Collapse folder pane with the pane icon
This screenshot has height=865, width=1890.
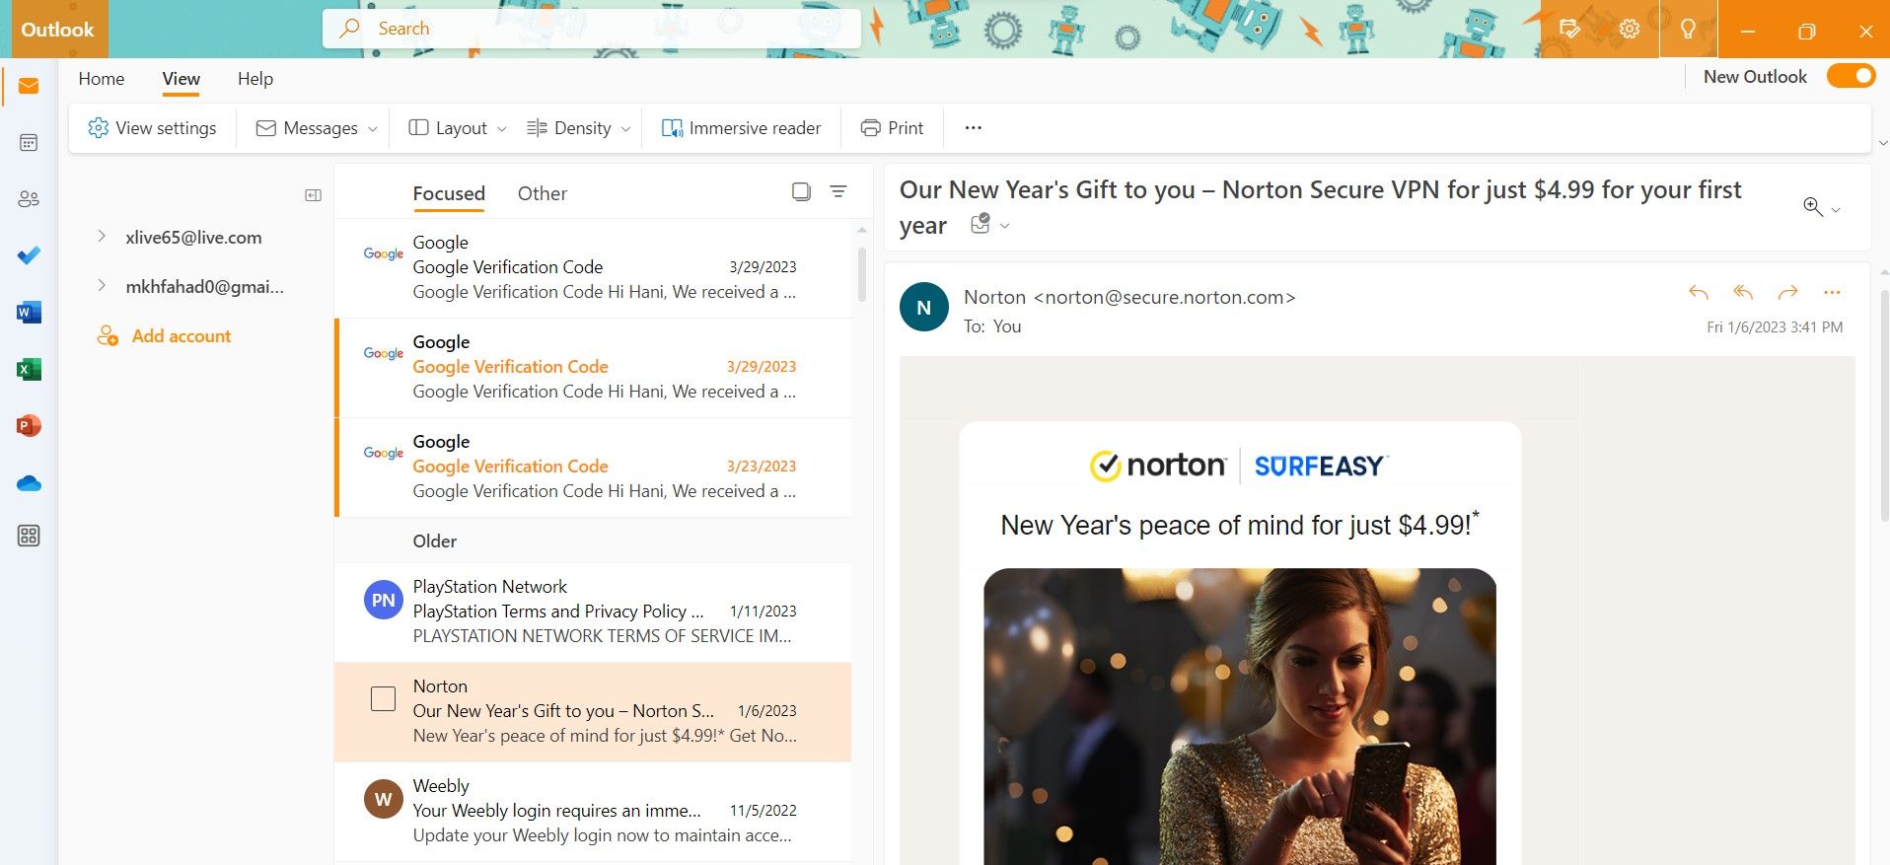pyautogui.click(x=314, y=195)
